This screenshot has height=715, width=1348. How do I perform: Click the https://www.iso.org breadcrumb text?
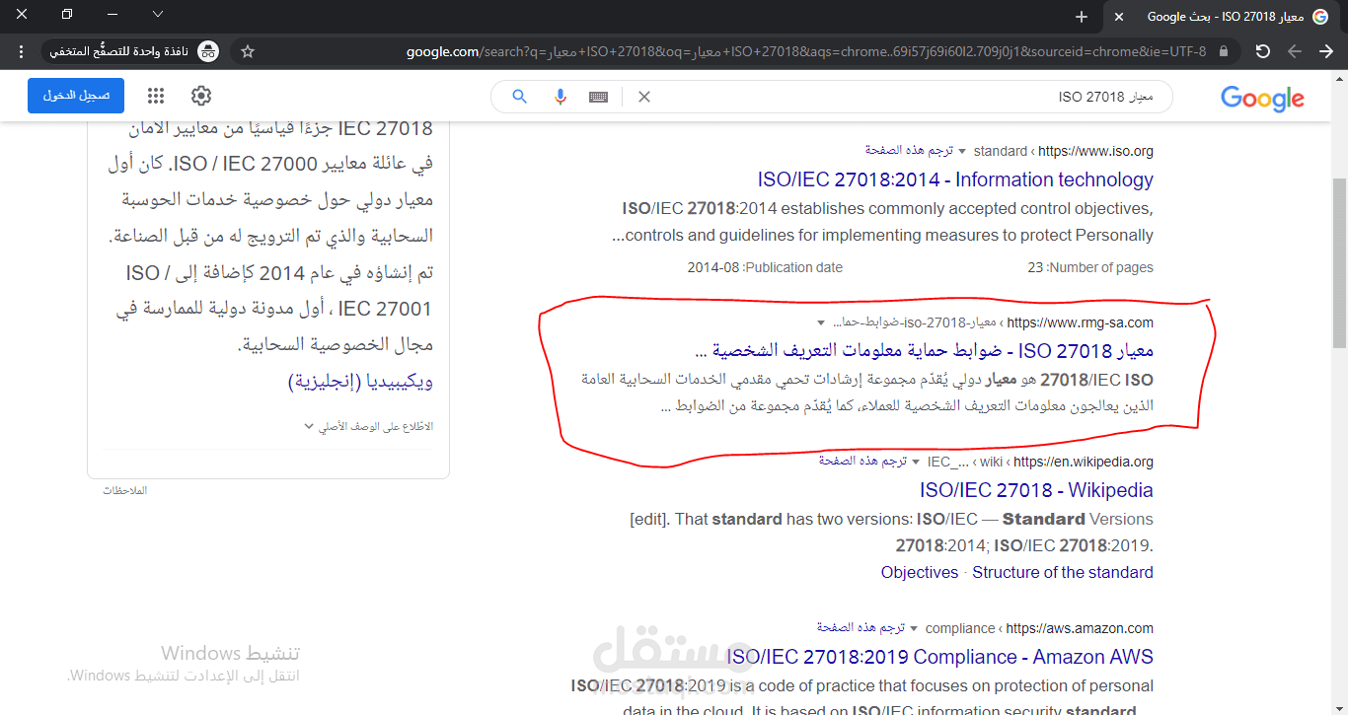click(1095, 151)
